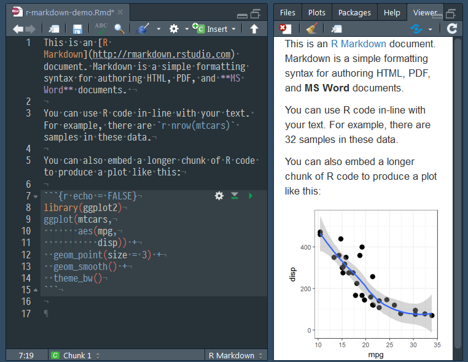Screen dimensions: 468x362
Task: Refresh the Viewer pane
Action: (x=452, y=29)
